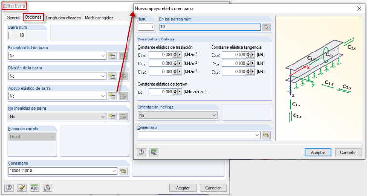This screenshot has height=196, width=367.
Task: Pick bars graphically in Nuevo apoyo dialog
Action: click(266, 27)
